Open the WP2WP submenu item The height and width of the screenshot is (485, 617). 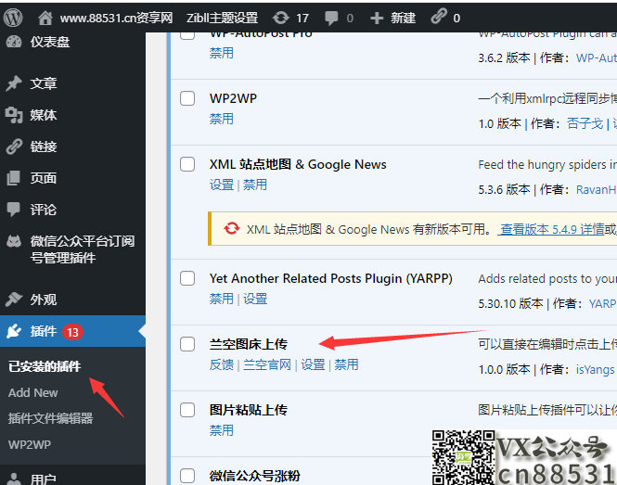(30, 444)
